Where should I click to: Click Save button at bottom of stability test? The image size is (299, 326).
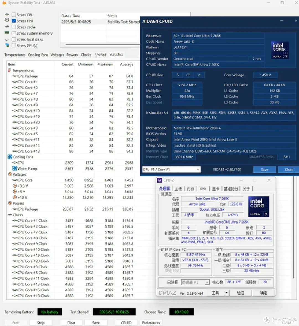coord(96,323)
